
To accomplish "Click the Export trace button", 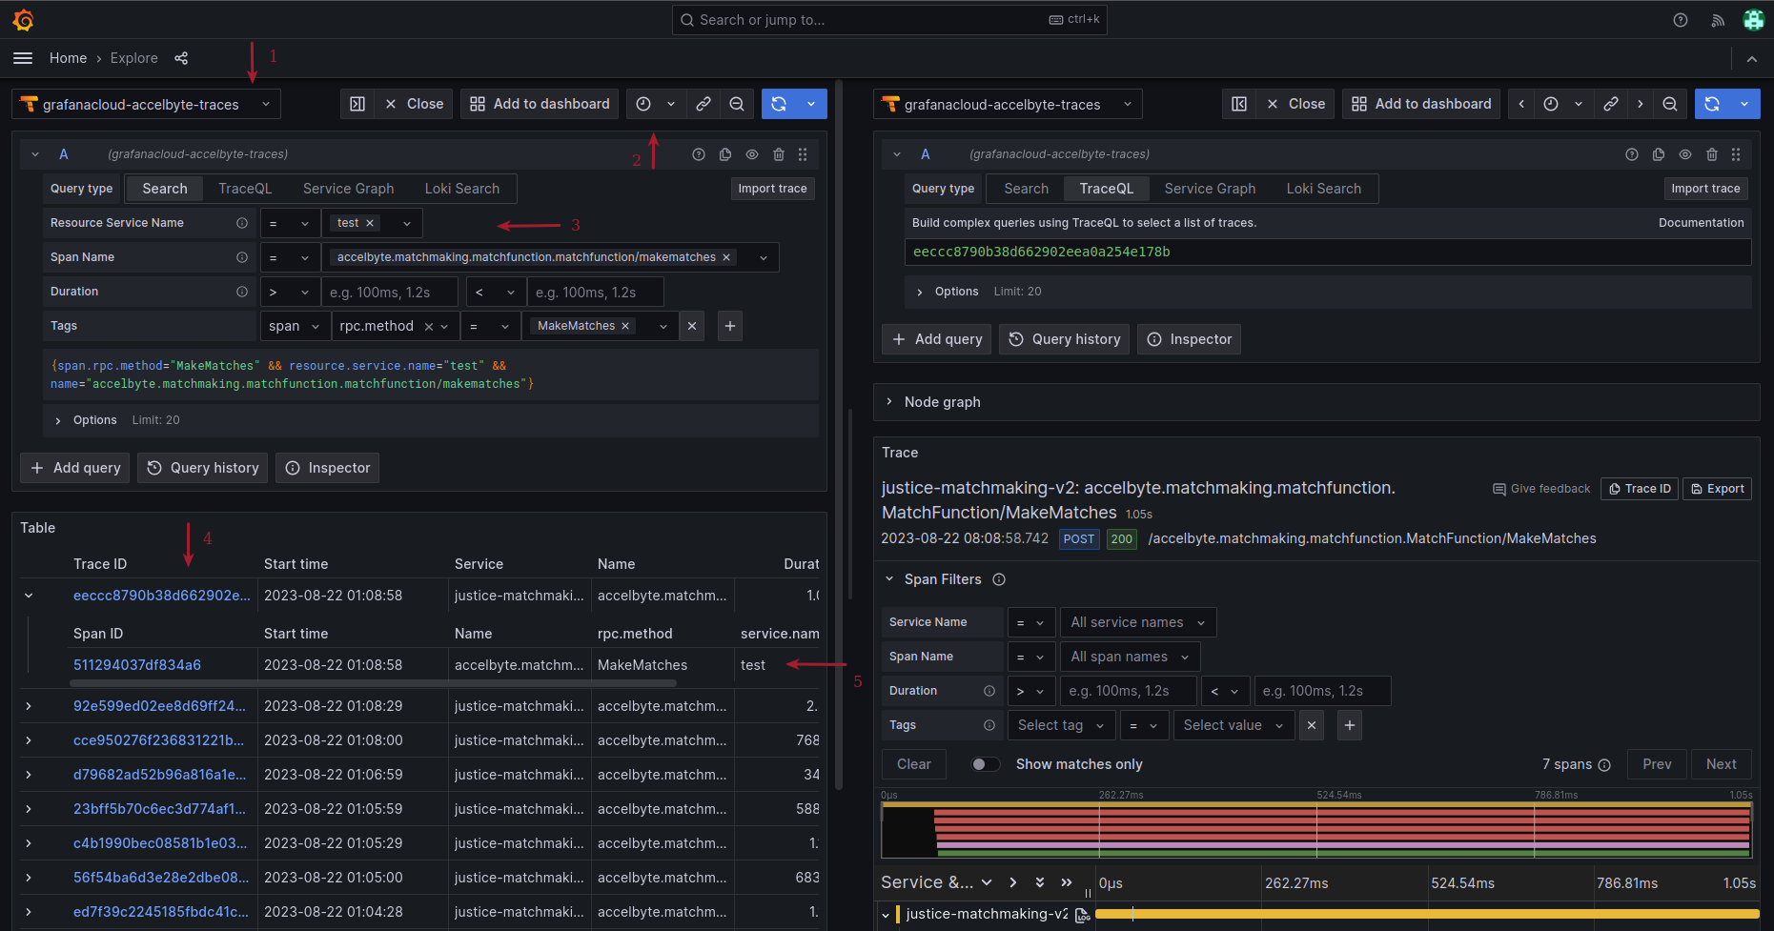I will pyautogui.click(x=1717, y=489).
